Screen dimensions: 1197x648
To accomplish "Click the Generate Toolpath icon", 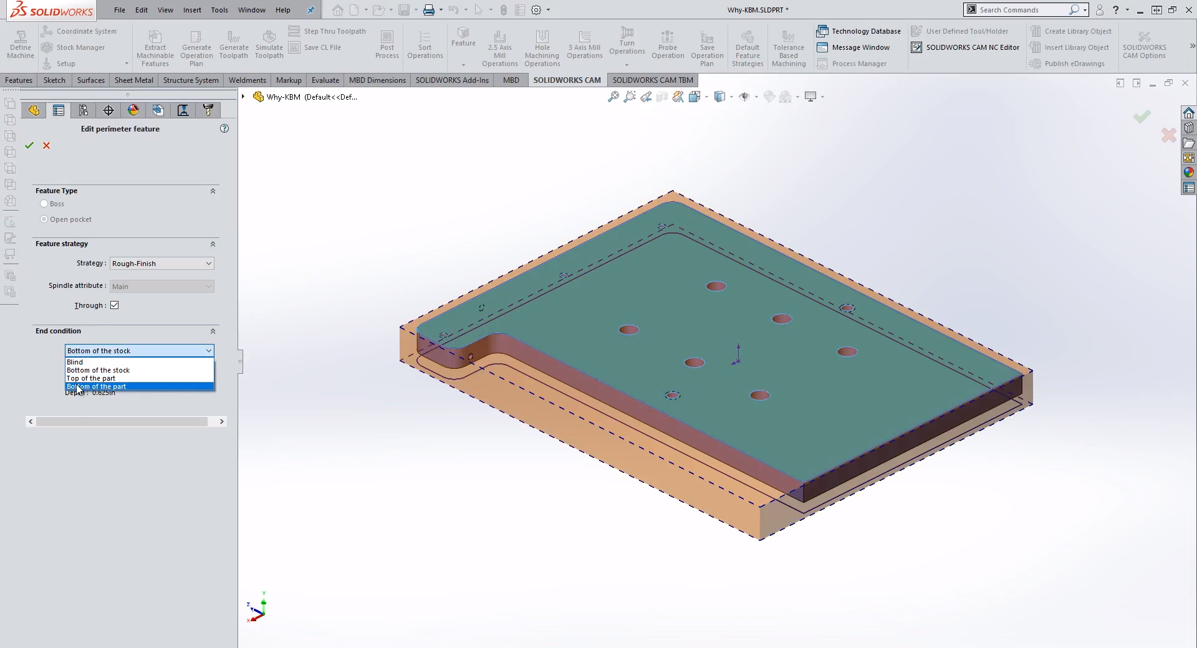I will 234,45.
